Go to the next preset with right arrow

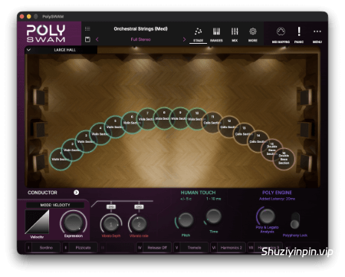click(184, 39)
